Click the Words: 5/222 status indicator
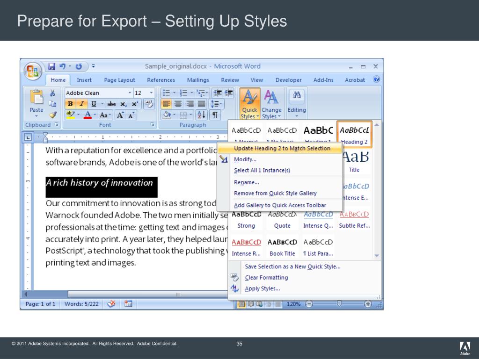 pos(81,304)
